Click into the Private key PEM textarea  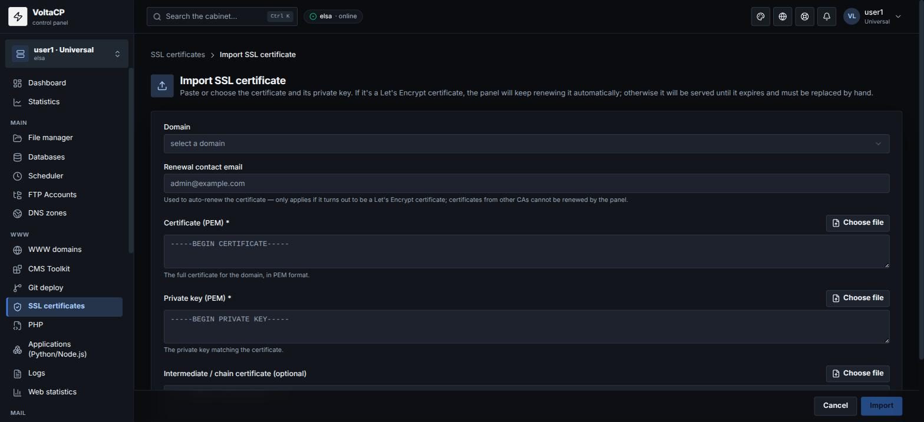[x=526, y=327]
